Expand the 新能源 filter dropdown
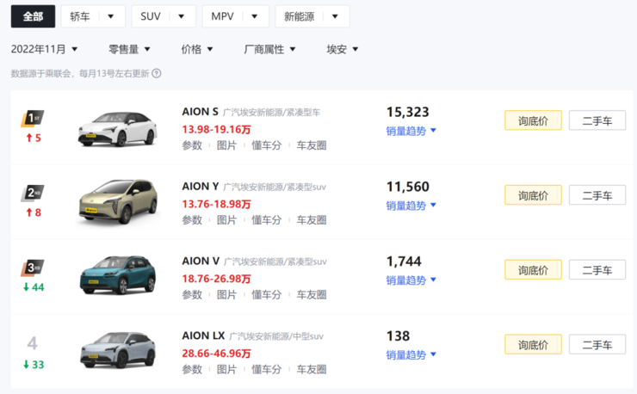This screenshot has height=394, width=637. point(312,16)
